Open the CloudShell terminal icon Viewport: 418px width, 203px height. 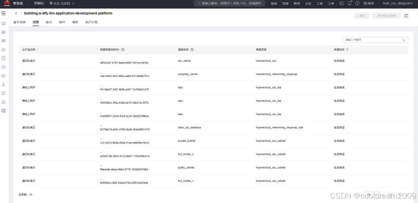click(x=341, y=3)
